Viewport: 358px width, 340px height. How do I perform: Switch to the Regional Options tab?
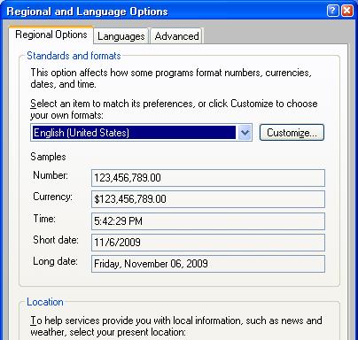pyautogui.click(x=51, y=35)
